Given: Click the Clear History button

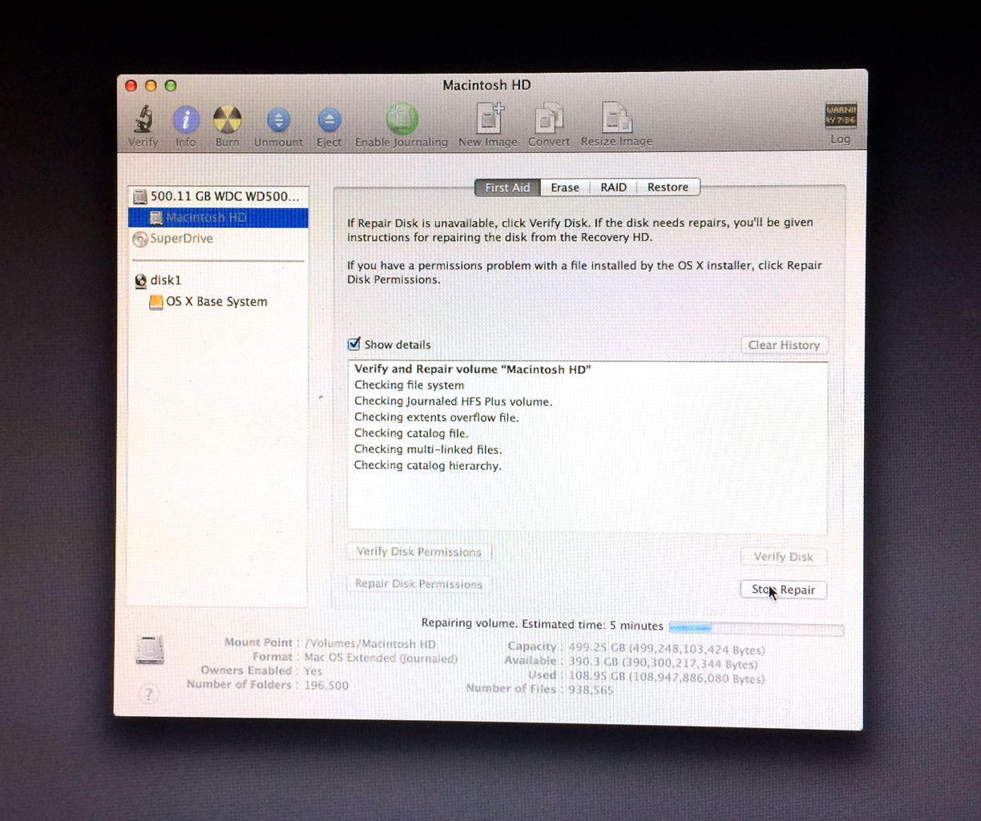Looking at the screenshot, I should [x=784, y=345].
